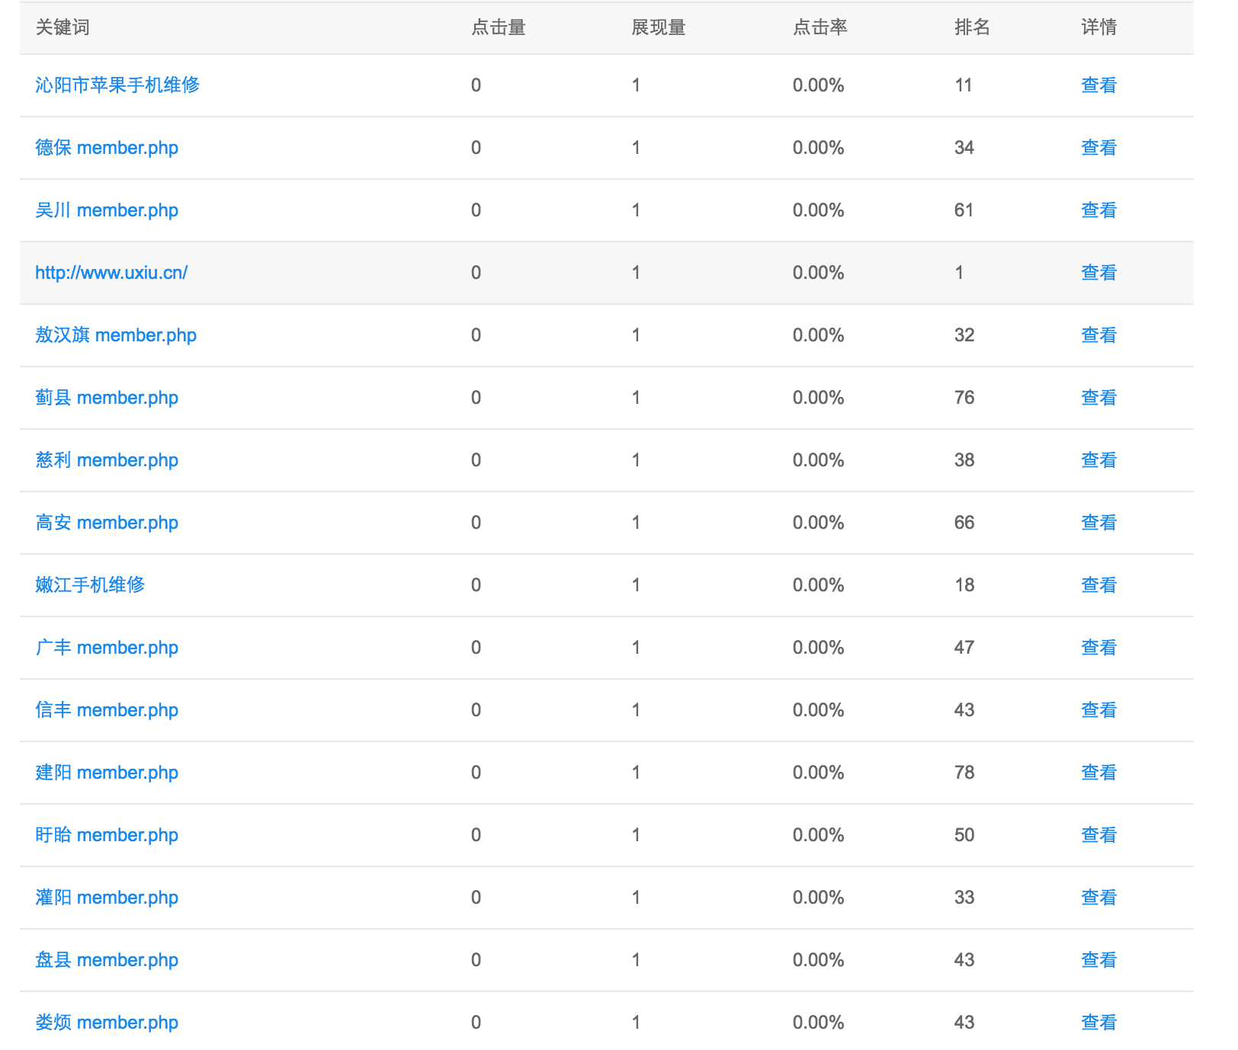Click 查看 for 沁阳市苹果手机维修 row
This screenshot has height=1050, width=1238.
pos(1098,85)
